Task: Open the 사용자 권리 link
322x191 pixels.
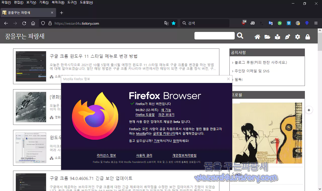Action: click(144, 156)
